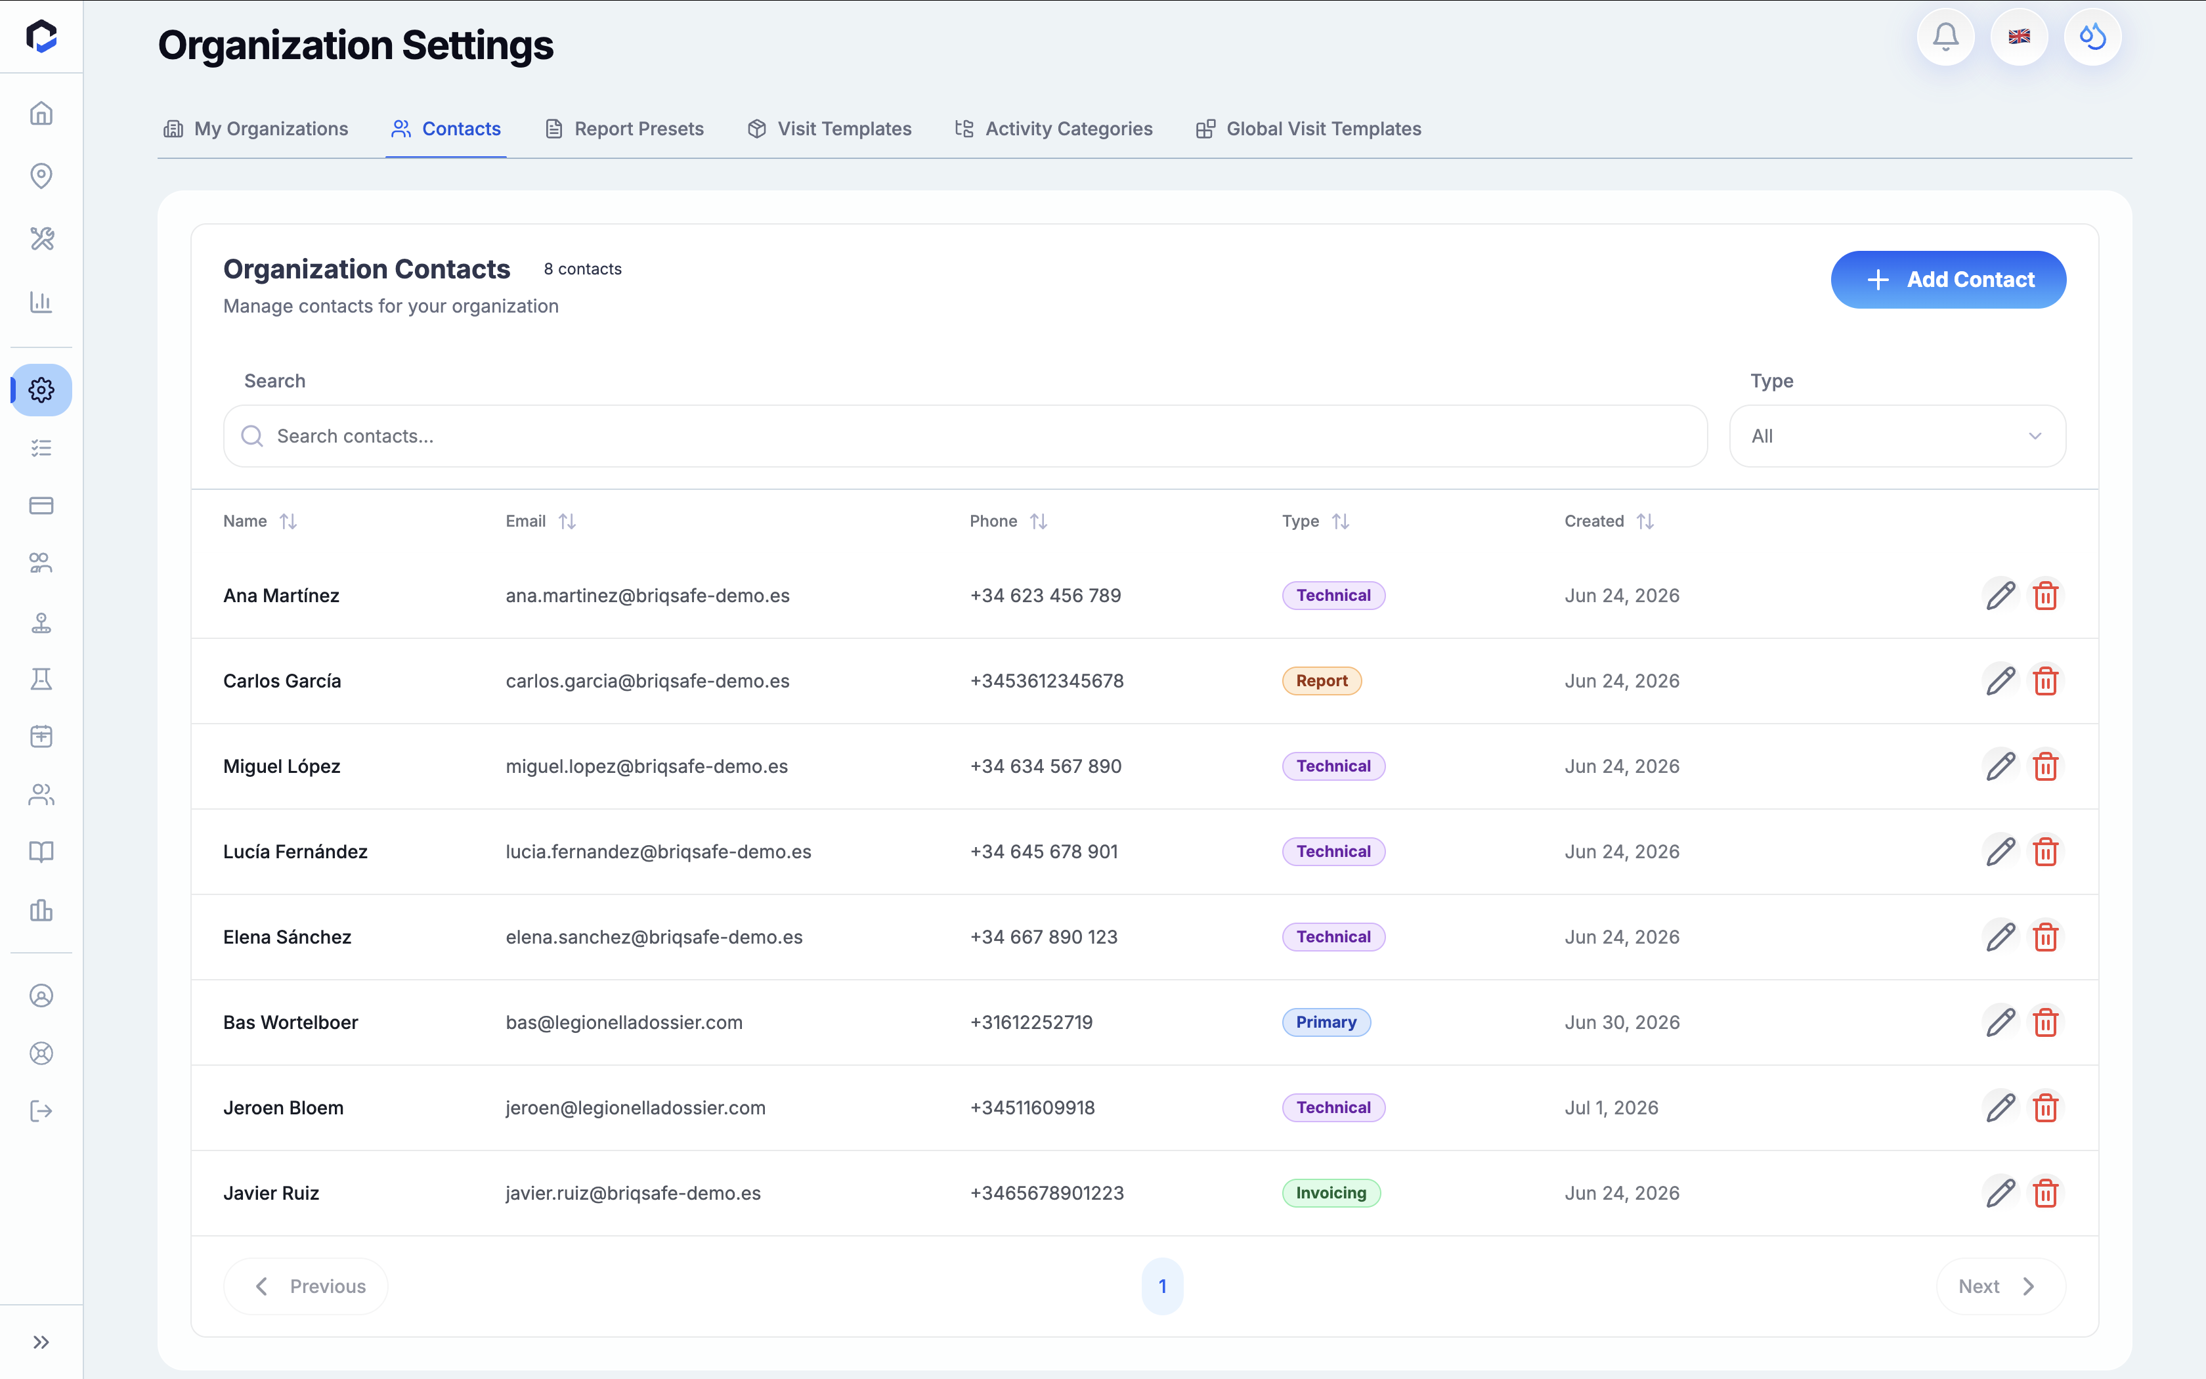The width and height of the screenshot is (2206, 1379).
Task: Open the bar chart analytics icon
Action: pos(41,301)
